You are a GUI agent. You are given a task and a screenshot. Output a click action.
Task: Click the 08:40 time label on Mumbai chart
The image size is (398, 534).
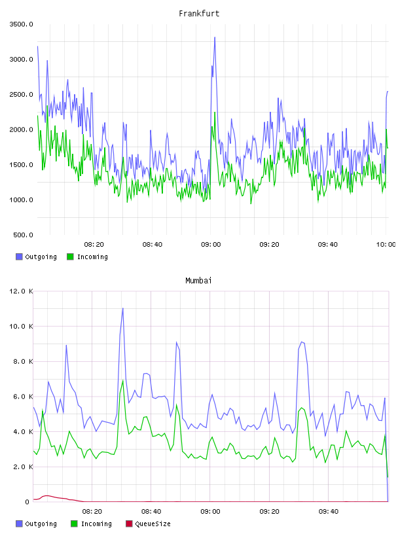tap(151, 512)
